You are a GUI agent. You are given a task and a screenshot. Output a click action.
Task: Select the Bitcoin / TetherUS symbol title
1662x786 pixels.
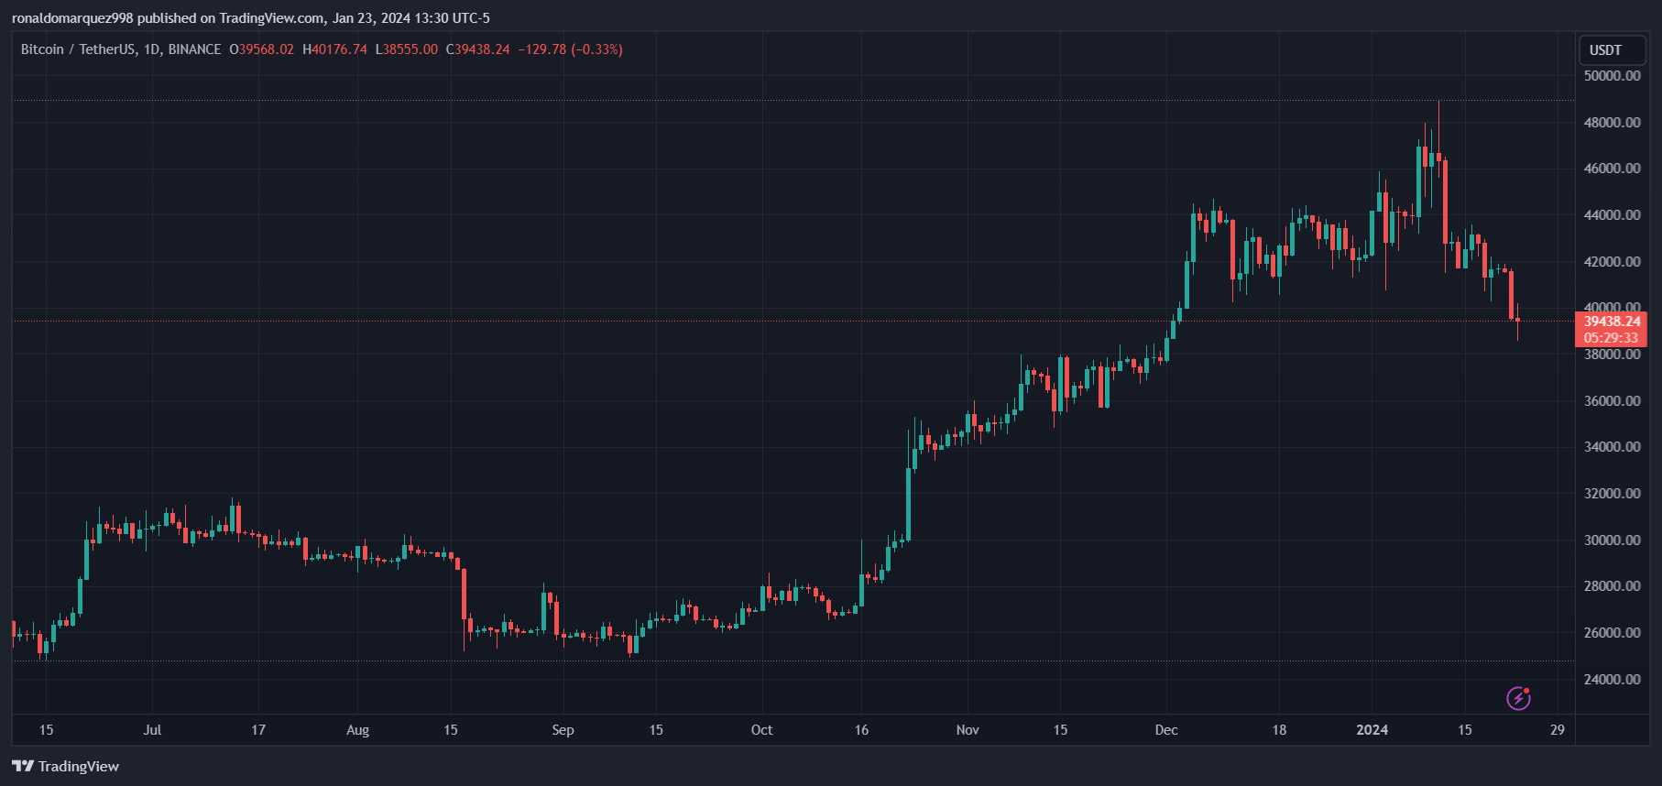point(79,49)
